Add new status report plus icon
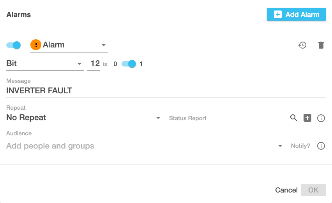Viewport: 332px width, 203px height. pyautogui.click(x=307, y=118)
